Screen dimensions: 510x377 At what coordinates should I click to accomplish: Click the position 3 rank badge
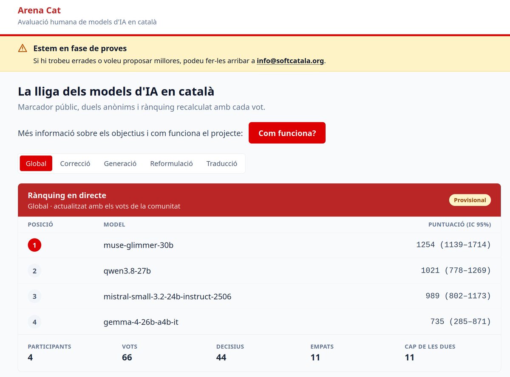(x=34, y=296)
